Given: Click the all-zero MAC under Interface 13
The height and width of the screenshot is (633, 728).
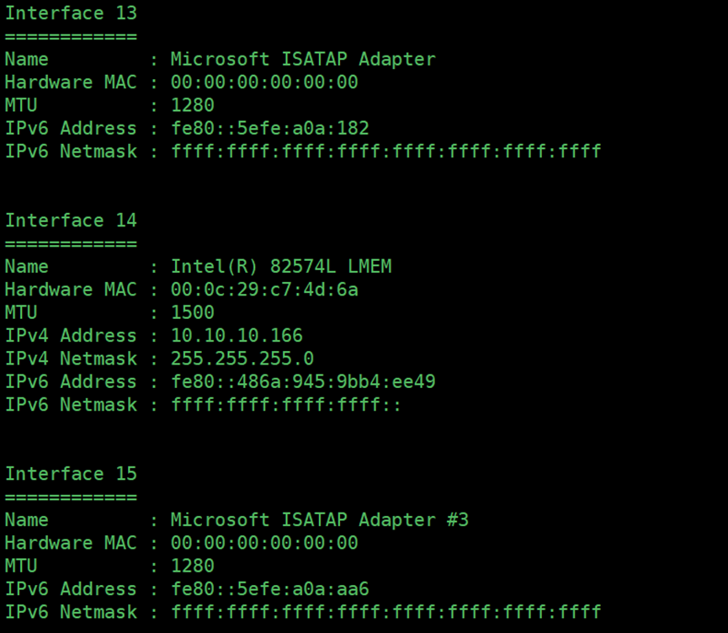Looking at the screenshot, I should [x=264, y=82].
